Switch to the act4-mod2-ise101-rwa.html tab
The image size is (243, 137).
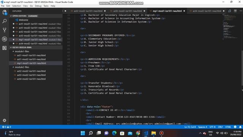207,11
